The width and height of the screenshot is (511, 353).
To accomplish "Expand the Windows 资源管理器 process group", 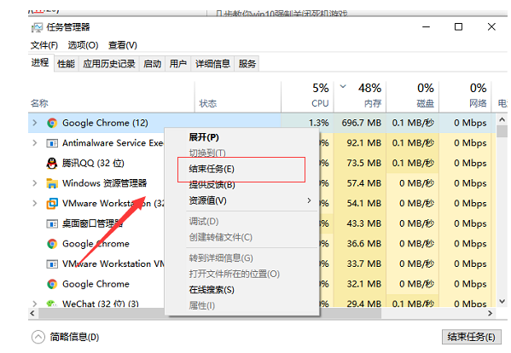I will click(x=34, y=183).
